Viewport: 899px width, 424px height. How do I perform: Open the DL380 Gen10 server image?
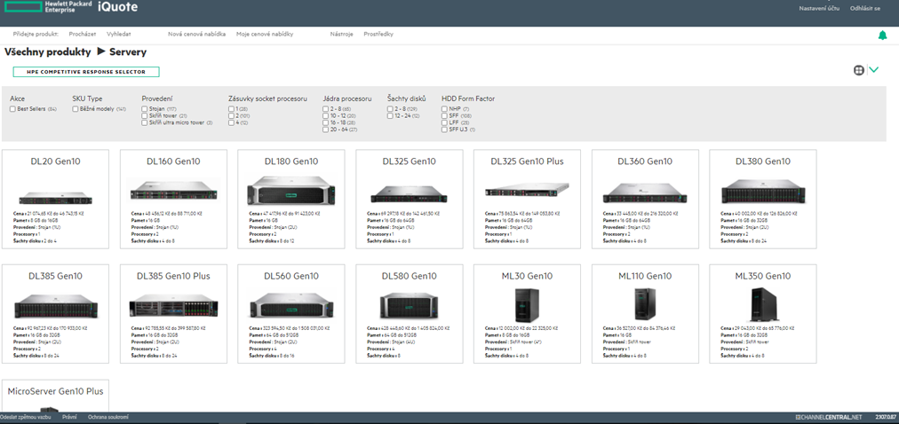click(x=762, y=192)
